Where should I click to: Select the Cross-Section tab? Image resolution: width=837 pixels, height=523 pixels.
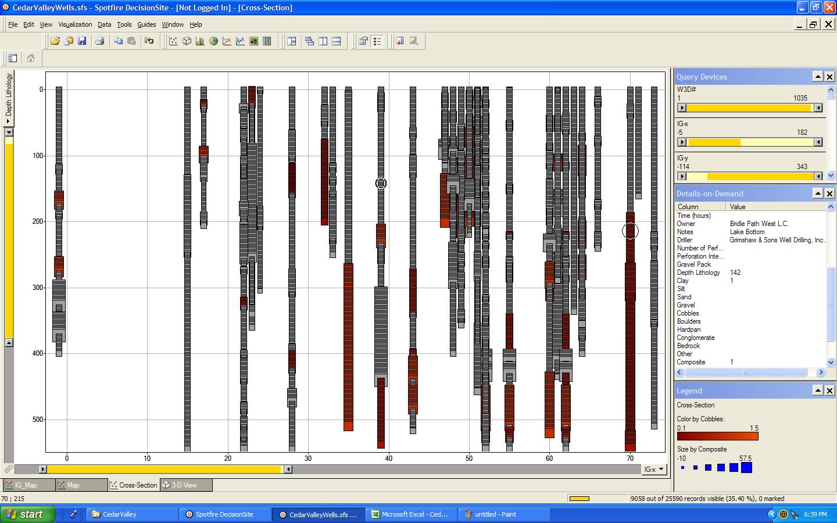pos(134,485)
